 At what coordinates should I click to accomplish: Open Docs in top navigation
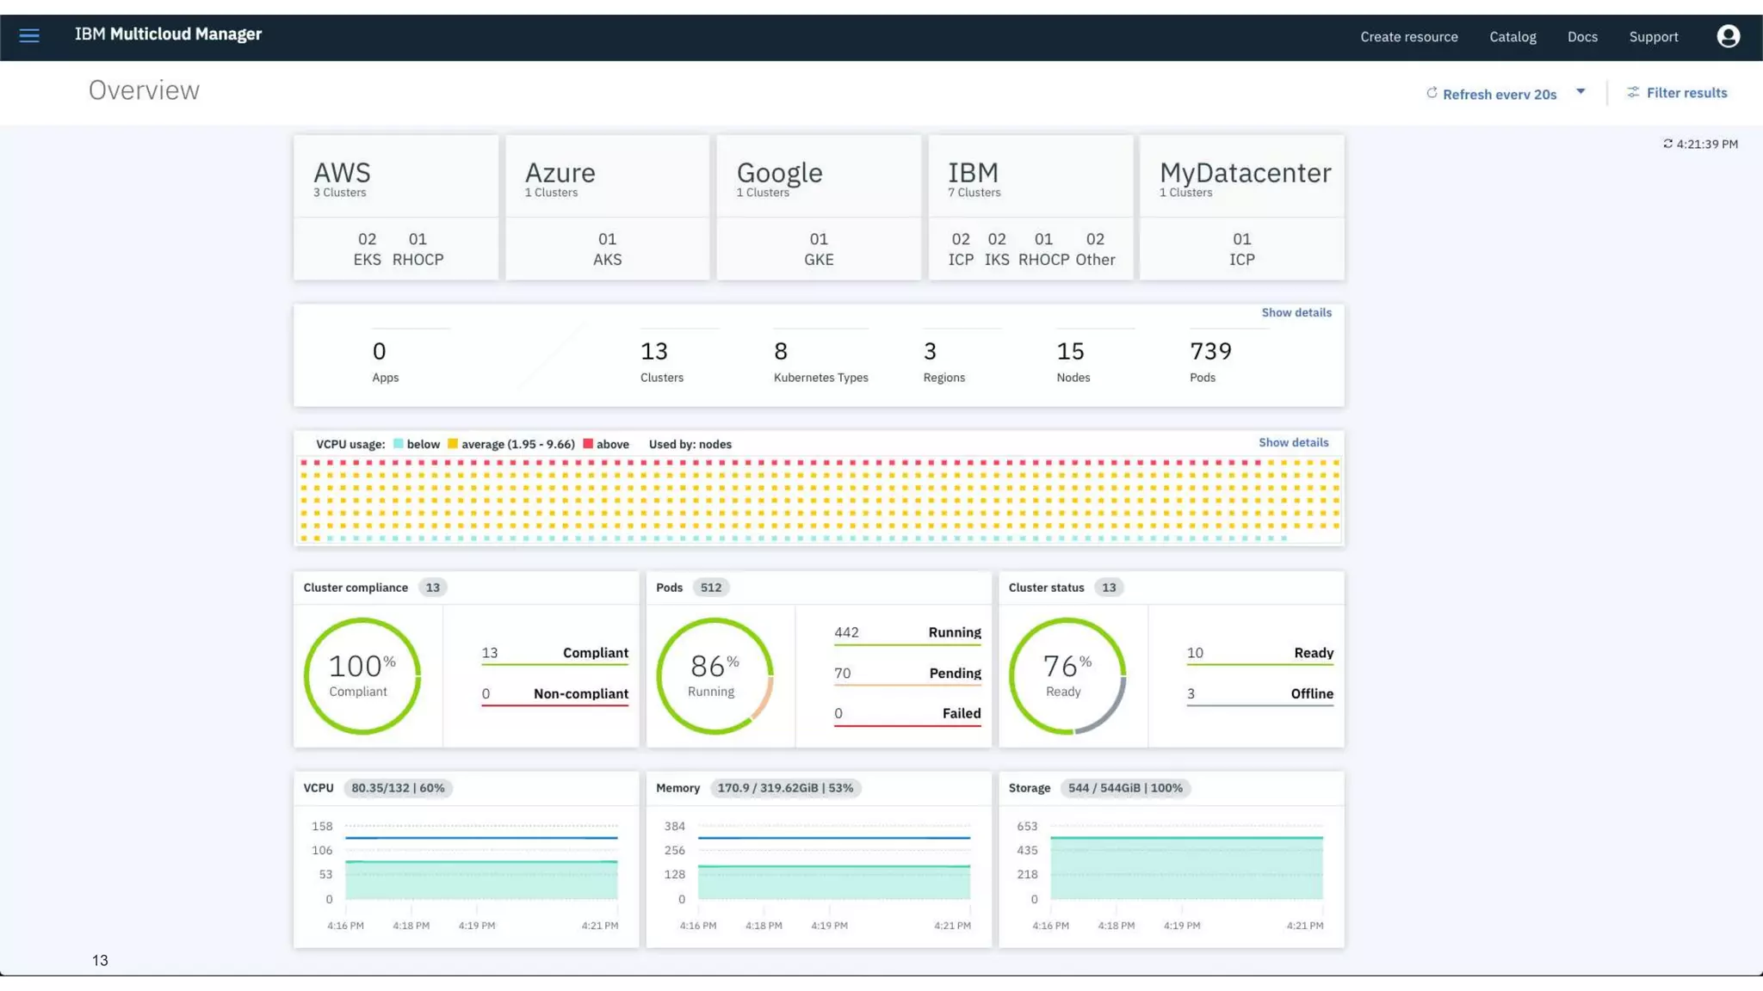point(1582,37)
